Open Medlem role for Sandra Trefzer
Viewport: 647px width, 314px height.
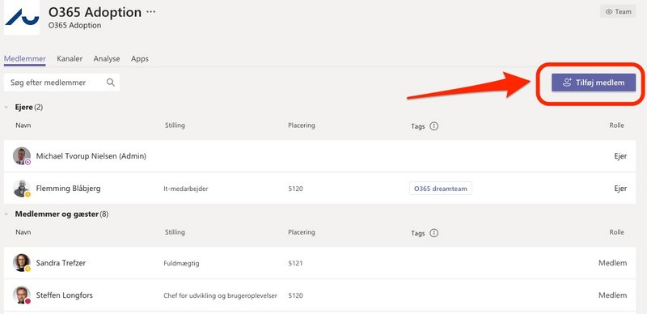613,263
